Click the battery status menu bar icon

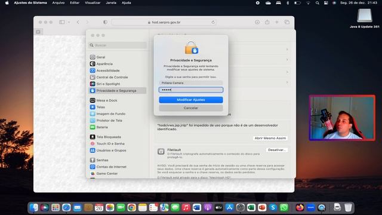(x=297, y=3)
